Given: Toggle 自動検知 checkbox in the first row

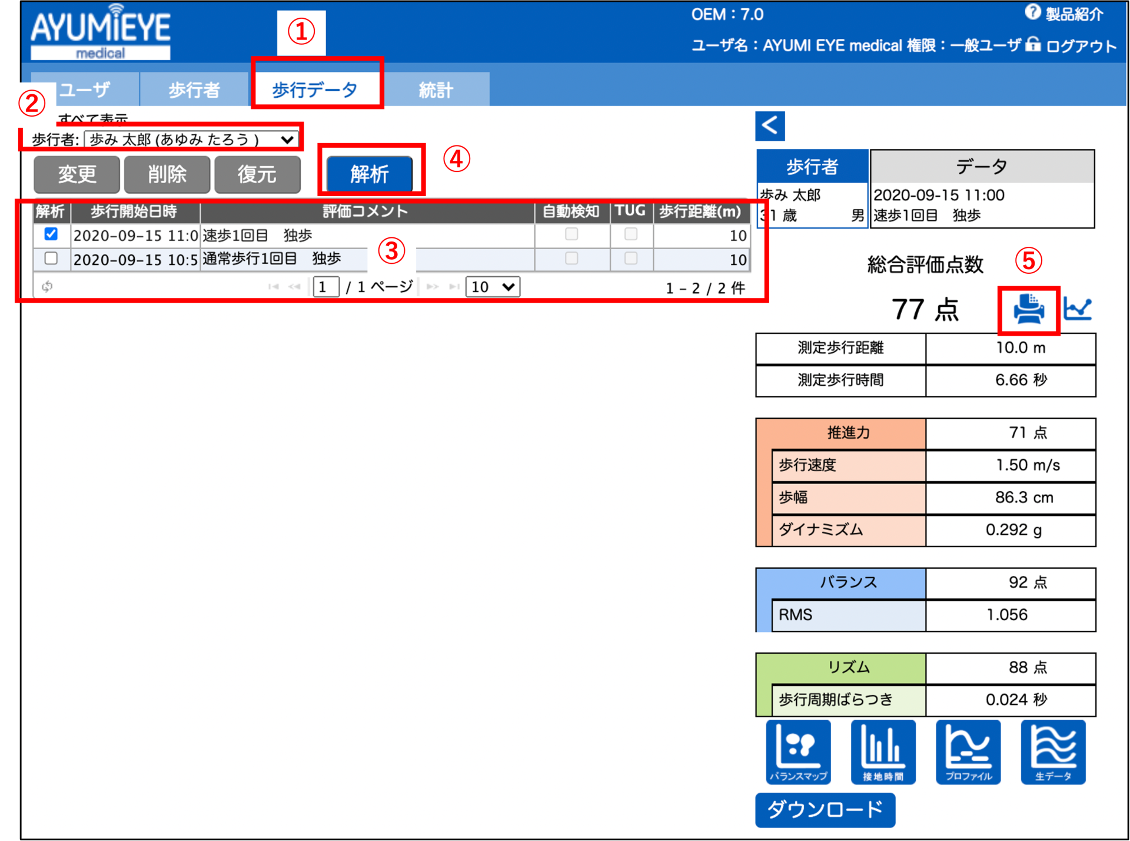Looking at the screenshot, I should [571, 234].
